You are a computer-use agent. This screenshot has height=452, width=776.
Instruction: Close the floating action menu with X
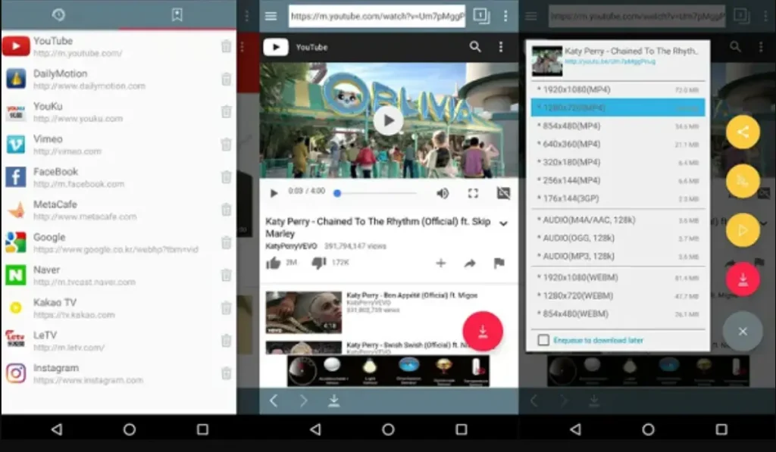tap(743, 332)
